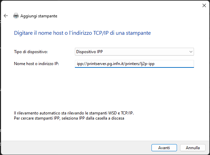Image resolution: width=210 pixels, height=155 pixels.
Task: Go back using the left arrow
Action: [6, 16]
